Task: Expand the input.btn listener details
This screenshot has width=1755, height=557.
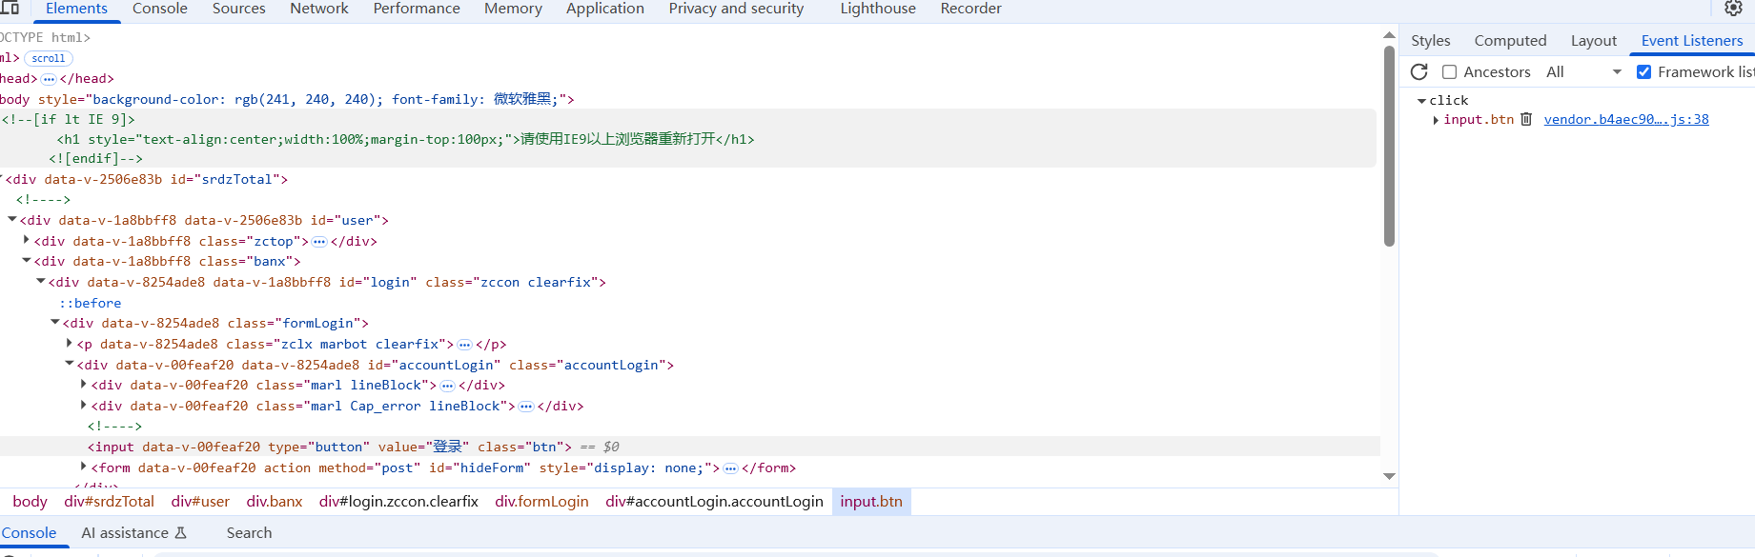Action: 1436,120
